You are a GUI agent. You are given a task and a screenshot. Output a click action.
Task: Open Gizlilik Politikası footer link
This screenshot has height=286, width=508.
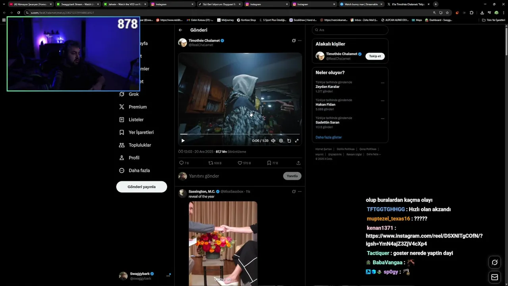(x=346, y=149)
